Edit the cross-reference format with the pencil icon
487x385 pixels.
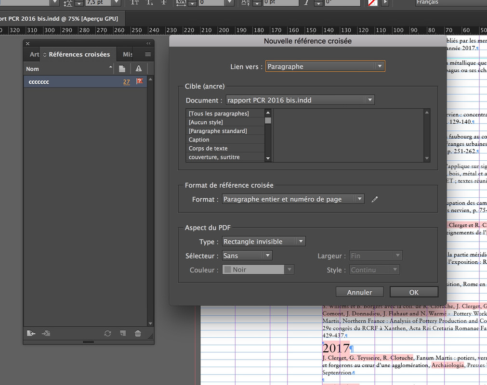point(375,199)
